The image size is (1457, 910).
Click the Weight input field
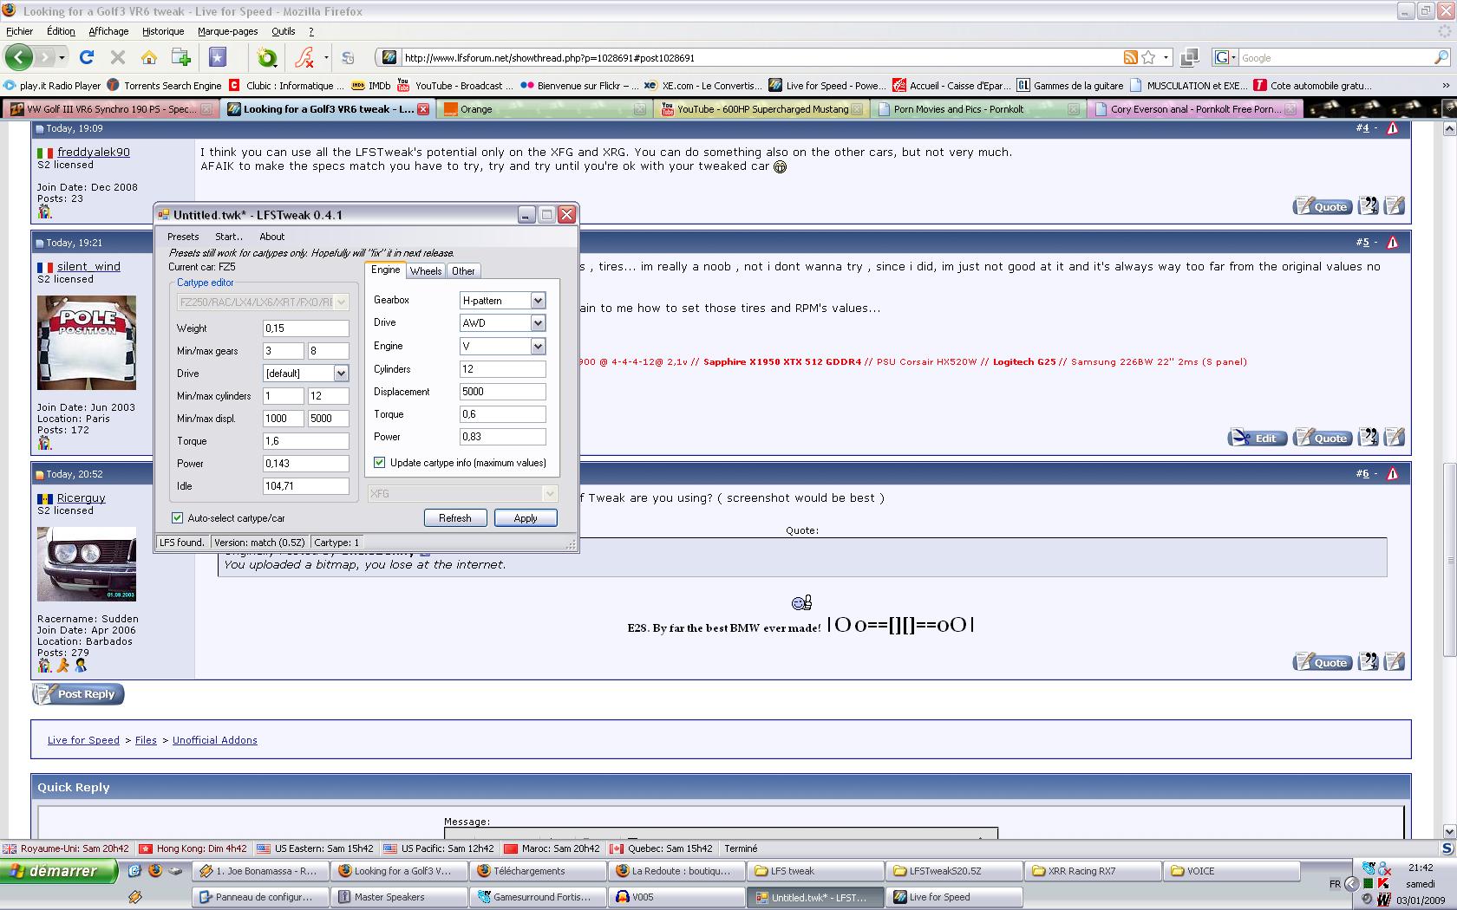click(306, 328)
